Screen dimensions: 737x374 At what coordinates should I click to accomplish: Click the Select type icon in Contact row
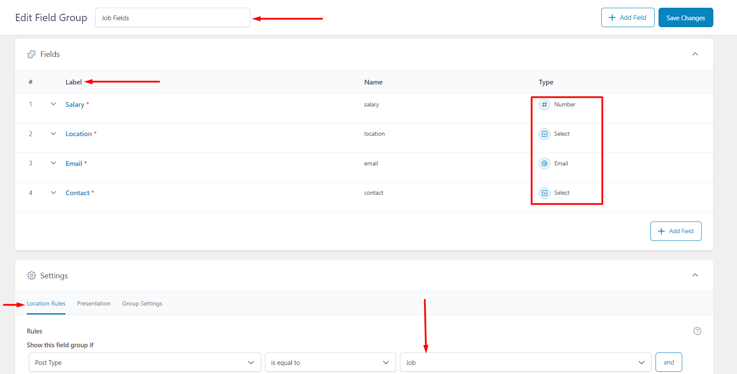(544, 193)
